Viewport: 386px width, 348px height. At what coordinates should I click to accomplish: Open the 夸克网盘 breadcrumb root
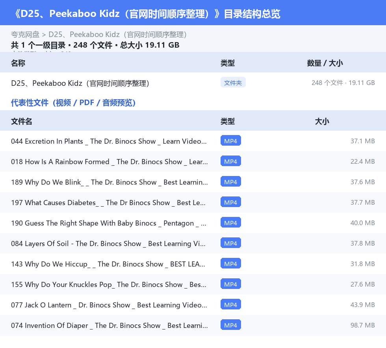(x=25, y=35)
